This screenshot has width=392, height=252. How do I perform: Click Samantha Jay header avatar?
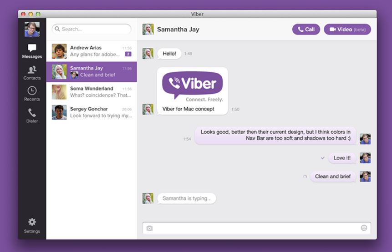click(148, 29)
